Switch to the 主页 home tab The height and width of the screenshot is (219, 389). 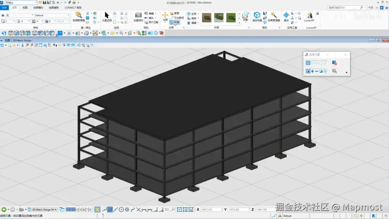(14, 8)
